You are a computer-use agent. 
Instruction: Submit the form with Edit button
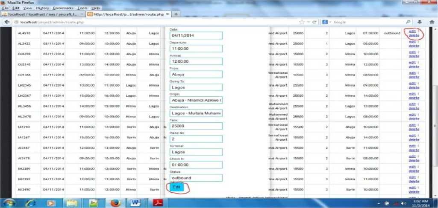176,187
